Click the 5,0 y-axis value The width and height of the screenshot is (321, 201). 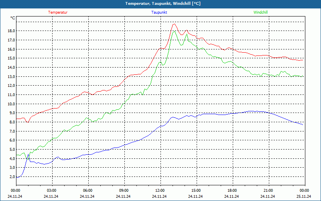(x=12, y=149)
